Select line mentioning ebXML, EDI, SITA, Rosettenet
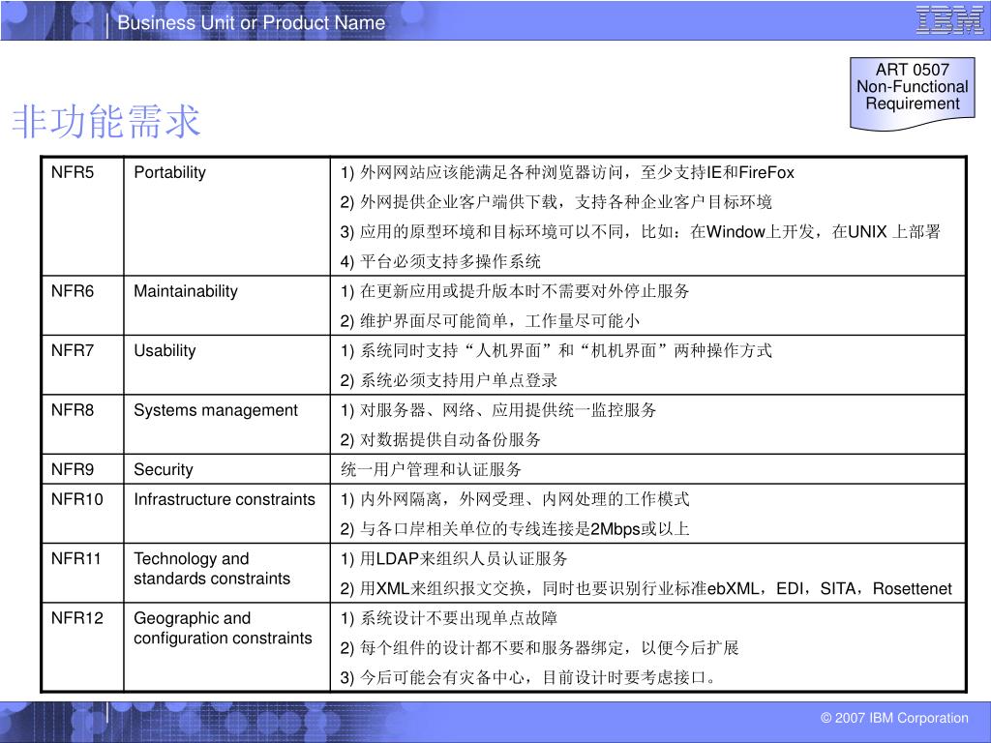Viewport: 991px width, 743px height. tap(646, 588)
